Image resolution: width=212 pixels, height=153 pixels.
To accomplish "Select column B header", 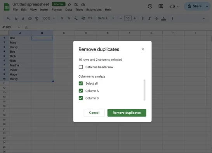I will 42,33.
